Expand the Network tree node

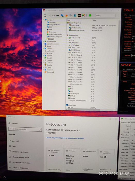[x=43, y=56]
